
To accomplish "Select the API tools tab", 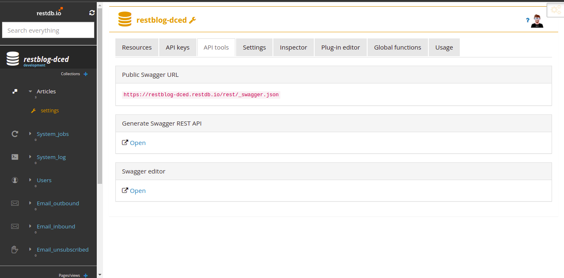I will click(216, 48).
